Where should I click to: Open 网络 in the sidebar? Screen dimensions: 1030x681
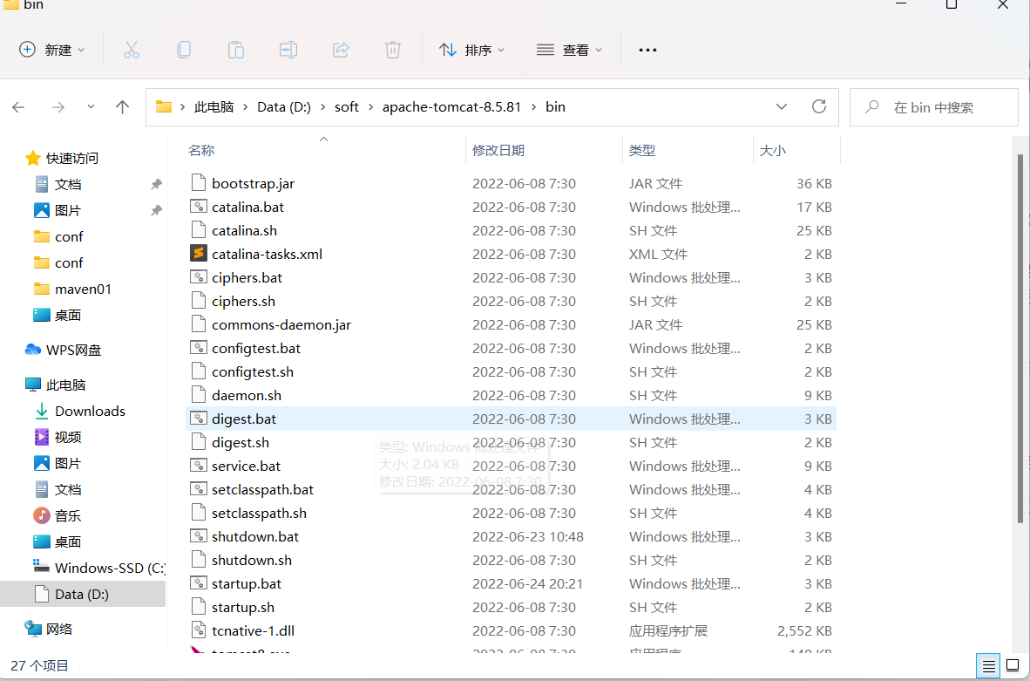[x=48, y=629]
